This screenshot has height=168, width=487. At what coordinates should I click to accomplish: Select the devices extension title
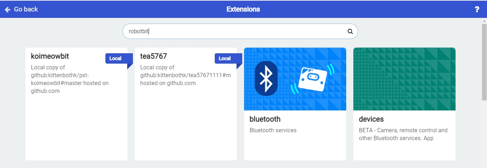[x=371, y=119]
